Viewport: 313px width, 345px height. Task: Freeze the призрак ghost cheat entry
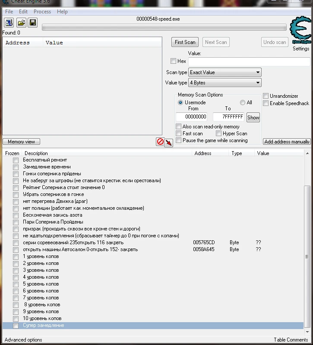16,229
